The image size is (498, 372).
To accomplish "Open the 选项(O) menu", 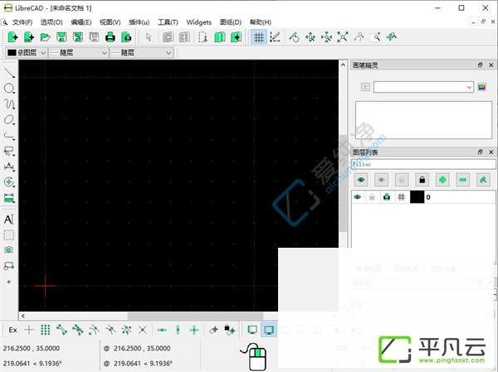I will 51,22.
